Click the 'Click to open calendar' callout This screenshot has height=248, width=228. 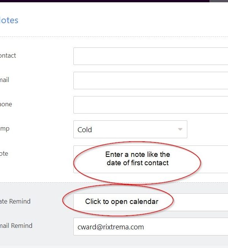tap(121, 202)
